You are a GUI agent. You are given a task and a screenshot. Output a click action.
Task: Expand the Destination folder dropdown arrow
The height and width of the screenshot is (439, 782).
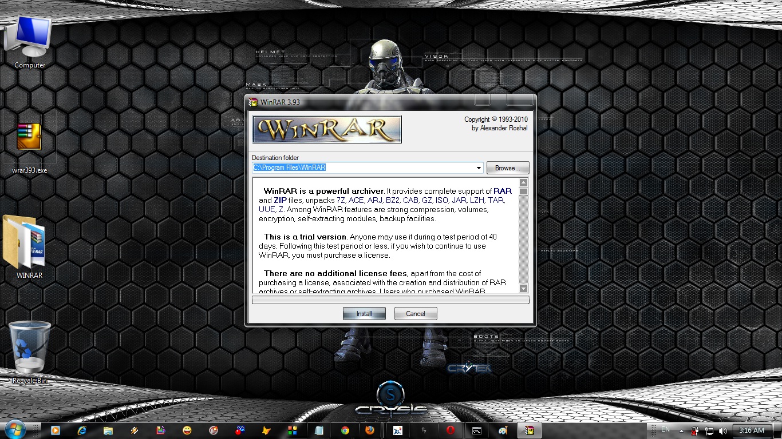click(479, 168)
